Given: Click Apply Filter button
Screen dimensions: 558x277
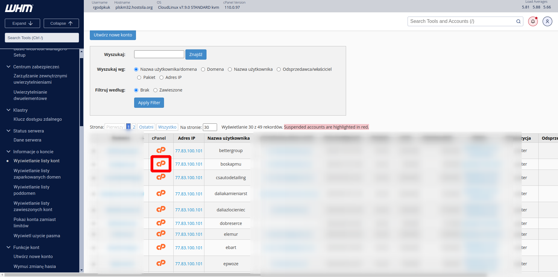Looking at the screenshot, I should (x=149, y=103).
